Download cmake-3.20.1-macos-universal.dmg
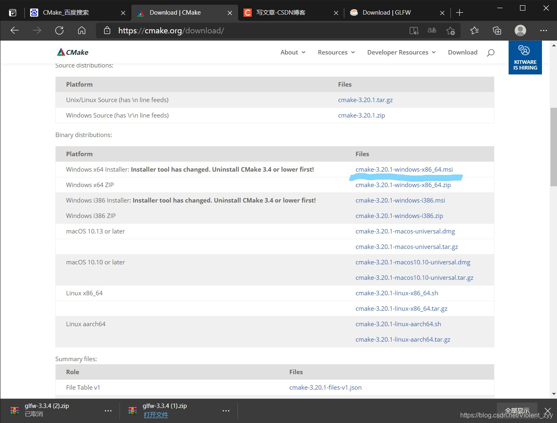The height and width of the screenshot is (423, 557). (405, 231)
